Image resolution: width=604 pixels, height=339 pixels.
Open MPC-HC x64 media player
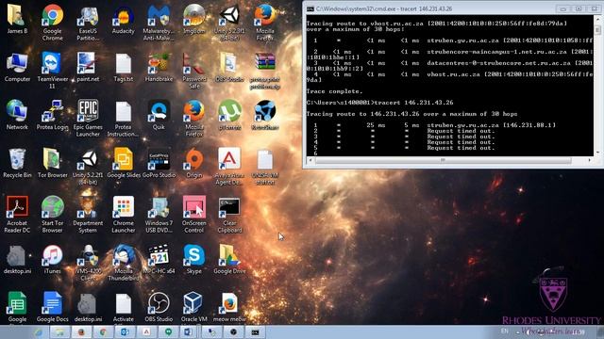point(159,260)
